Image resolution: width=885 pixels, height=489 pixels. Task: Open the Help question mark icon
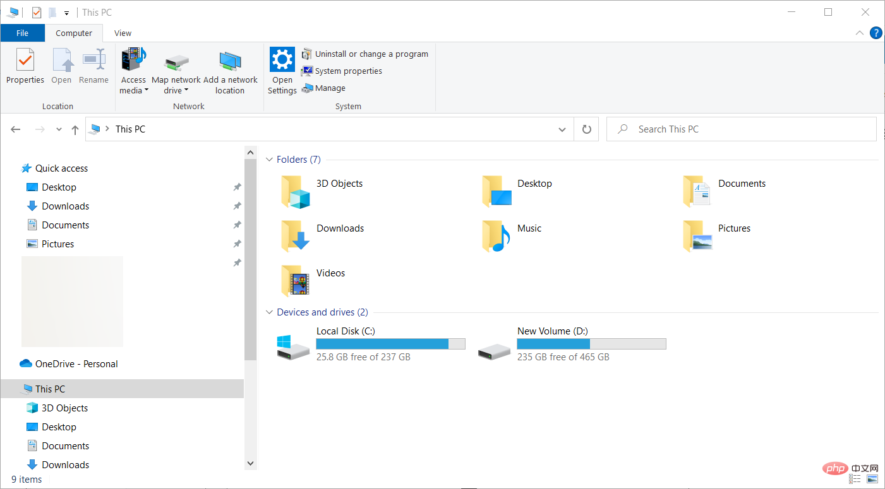(x=876, y=33)
